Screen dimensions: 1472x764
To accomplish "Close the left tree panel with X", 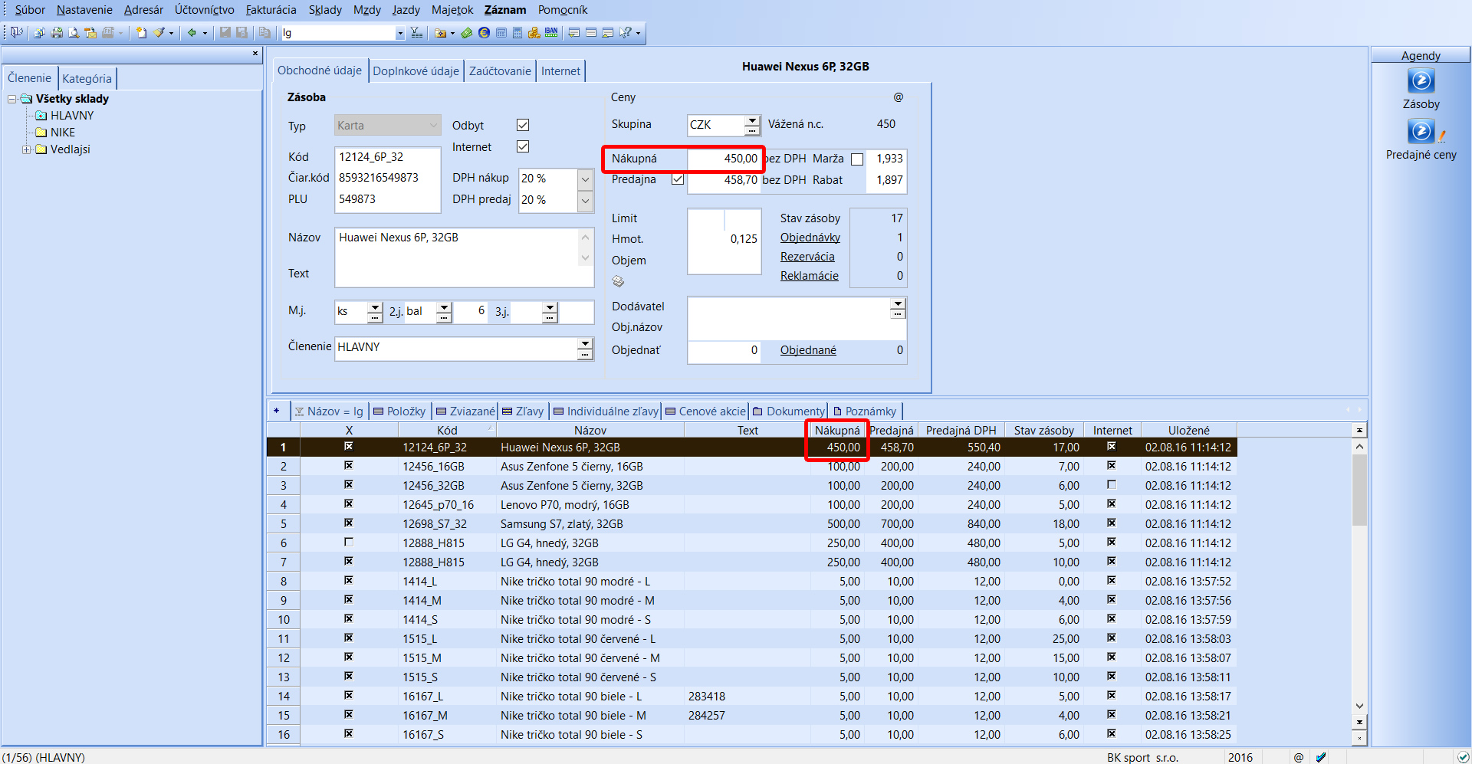I will pyautogui.click(x=255, y=54).
